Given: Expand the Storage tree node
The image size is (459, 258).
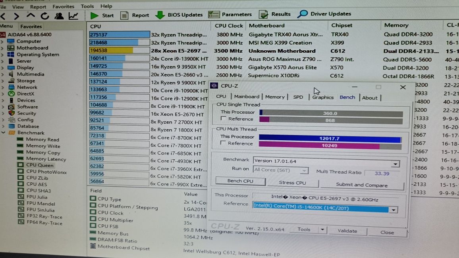Looking at the screenshot, I should [x=3, y=80].
